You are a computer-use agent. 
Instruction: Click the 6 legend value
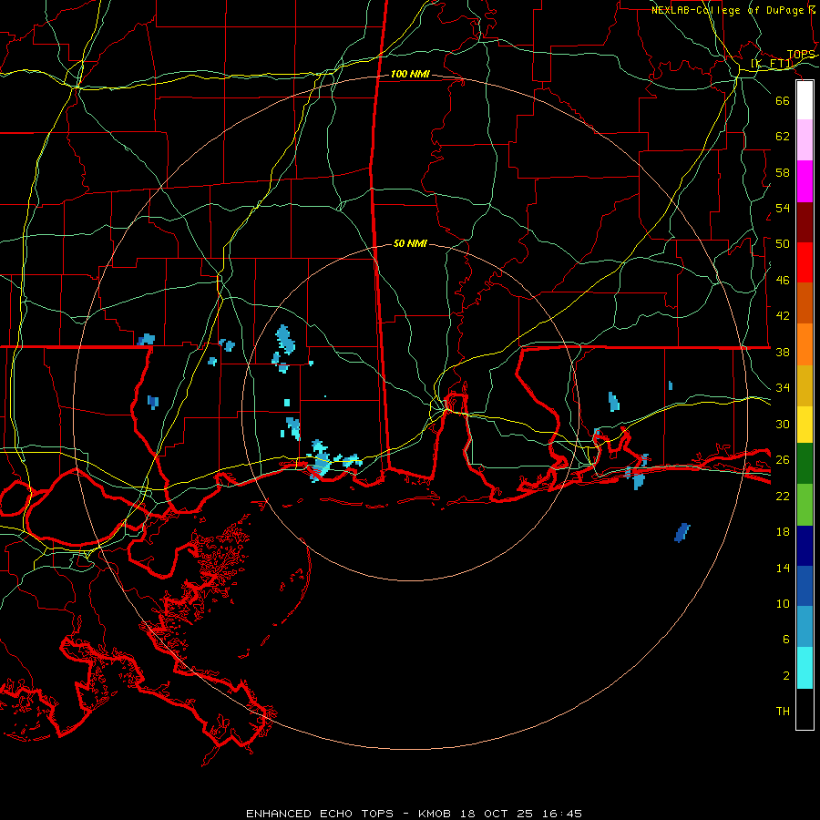click(785, 640)
